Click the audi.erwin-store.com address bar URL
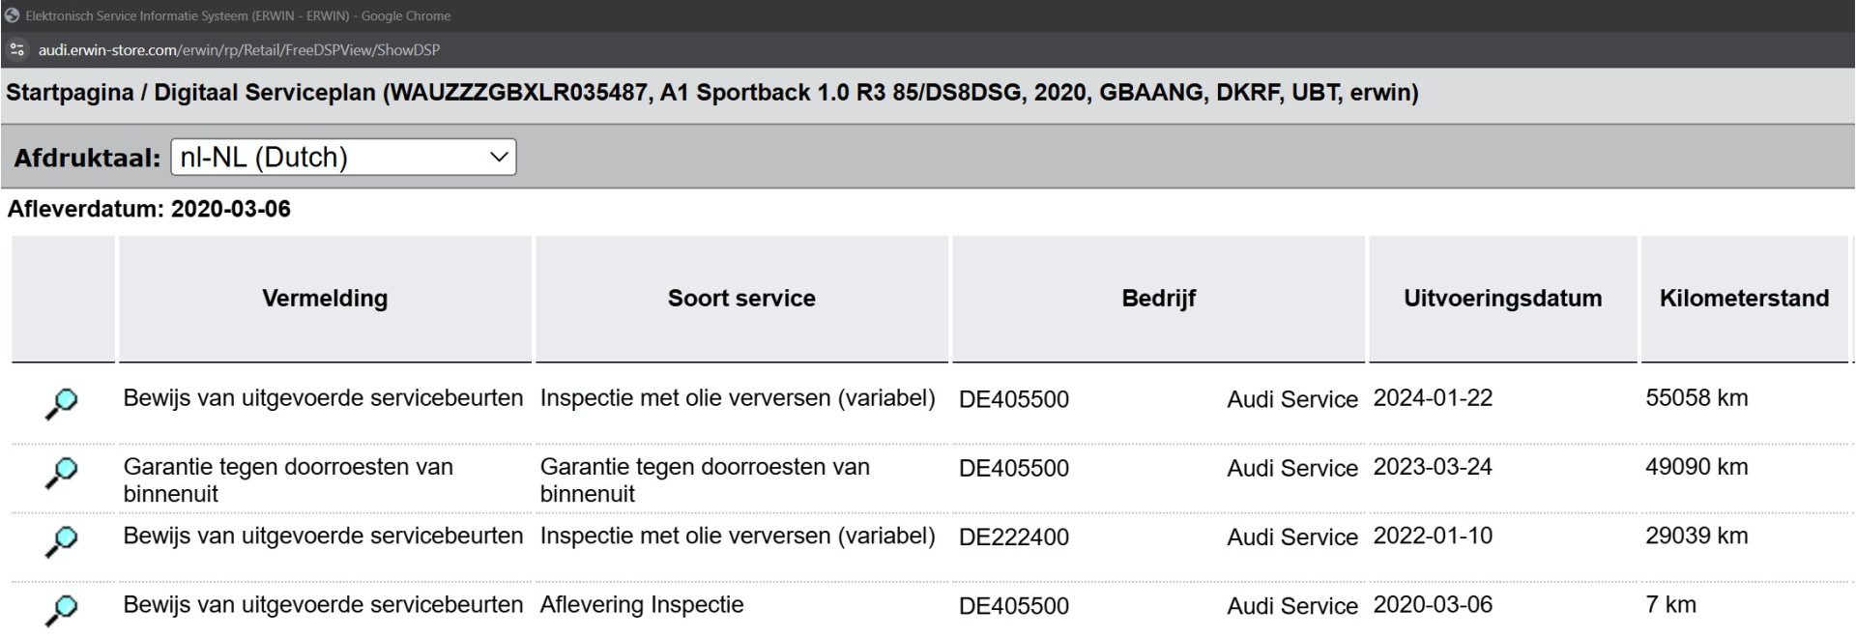This screenshot has height=638, width=1856. click(239, 49)
